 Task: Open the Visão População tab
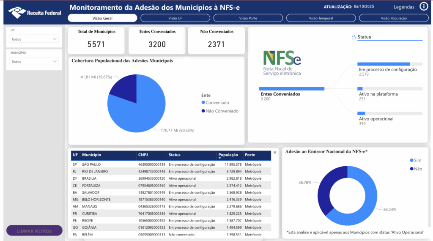pyautogui.click(x=394, y=18)
